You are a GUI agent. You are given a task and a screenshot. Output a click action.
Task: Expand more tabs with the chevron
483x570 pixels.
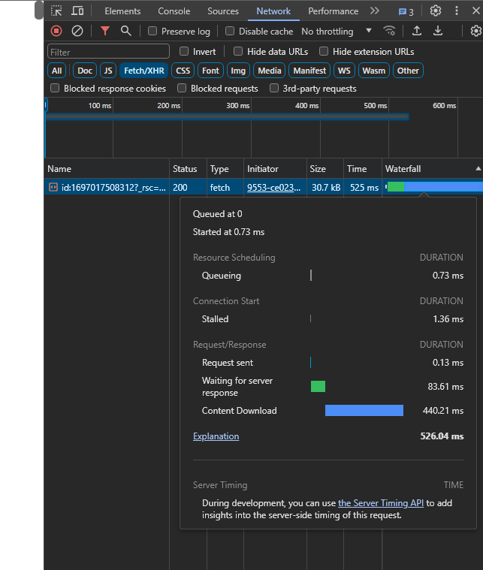375,11
